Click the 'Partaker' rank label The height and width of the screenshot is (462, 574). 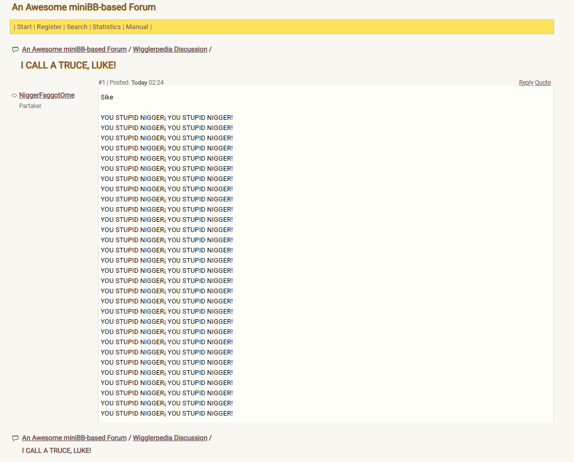coord(31,106)
